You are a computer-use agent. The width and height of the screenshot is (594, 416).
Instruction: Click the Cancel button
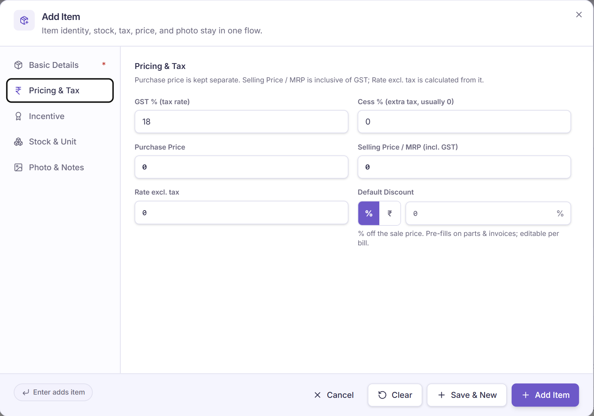334,395
